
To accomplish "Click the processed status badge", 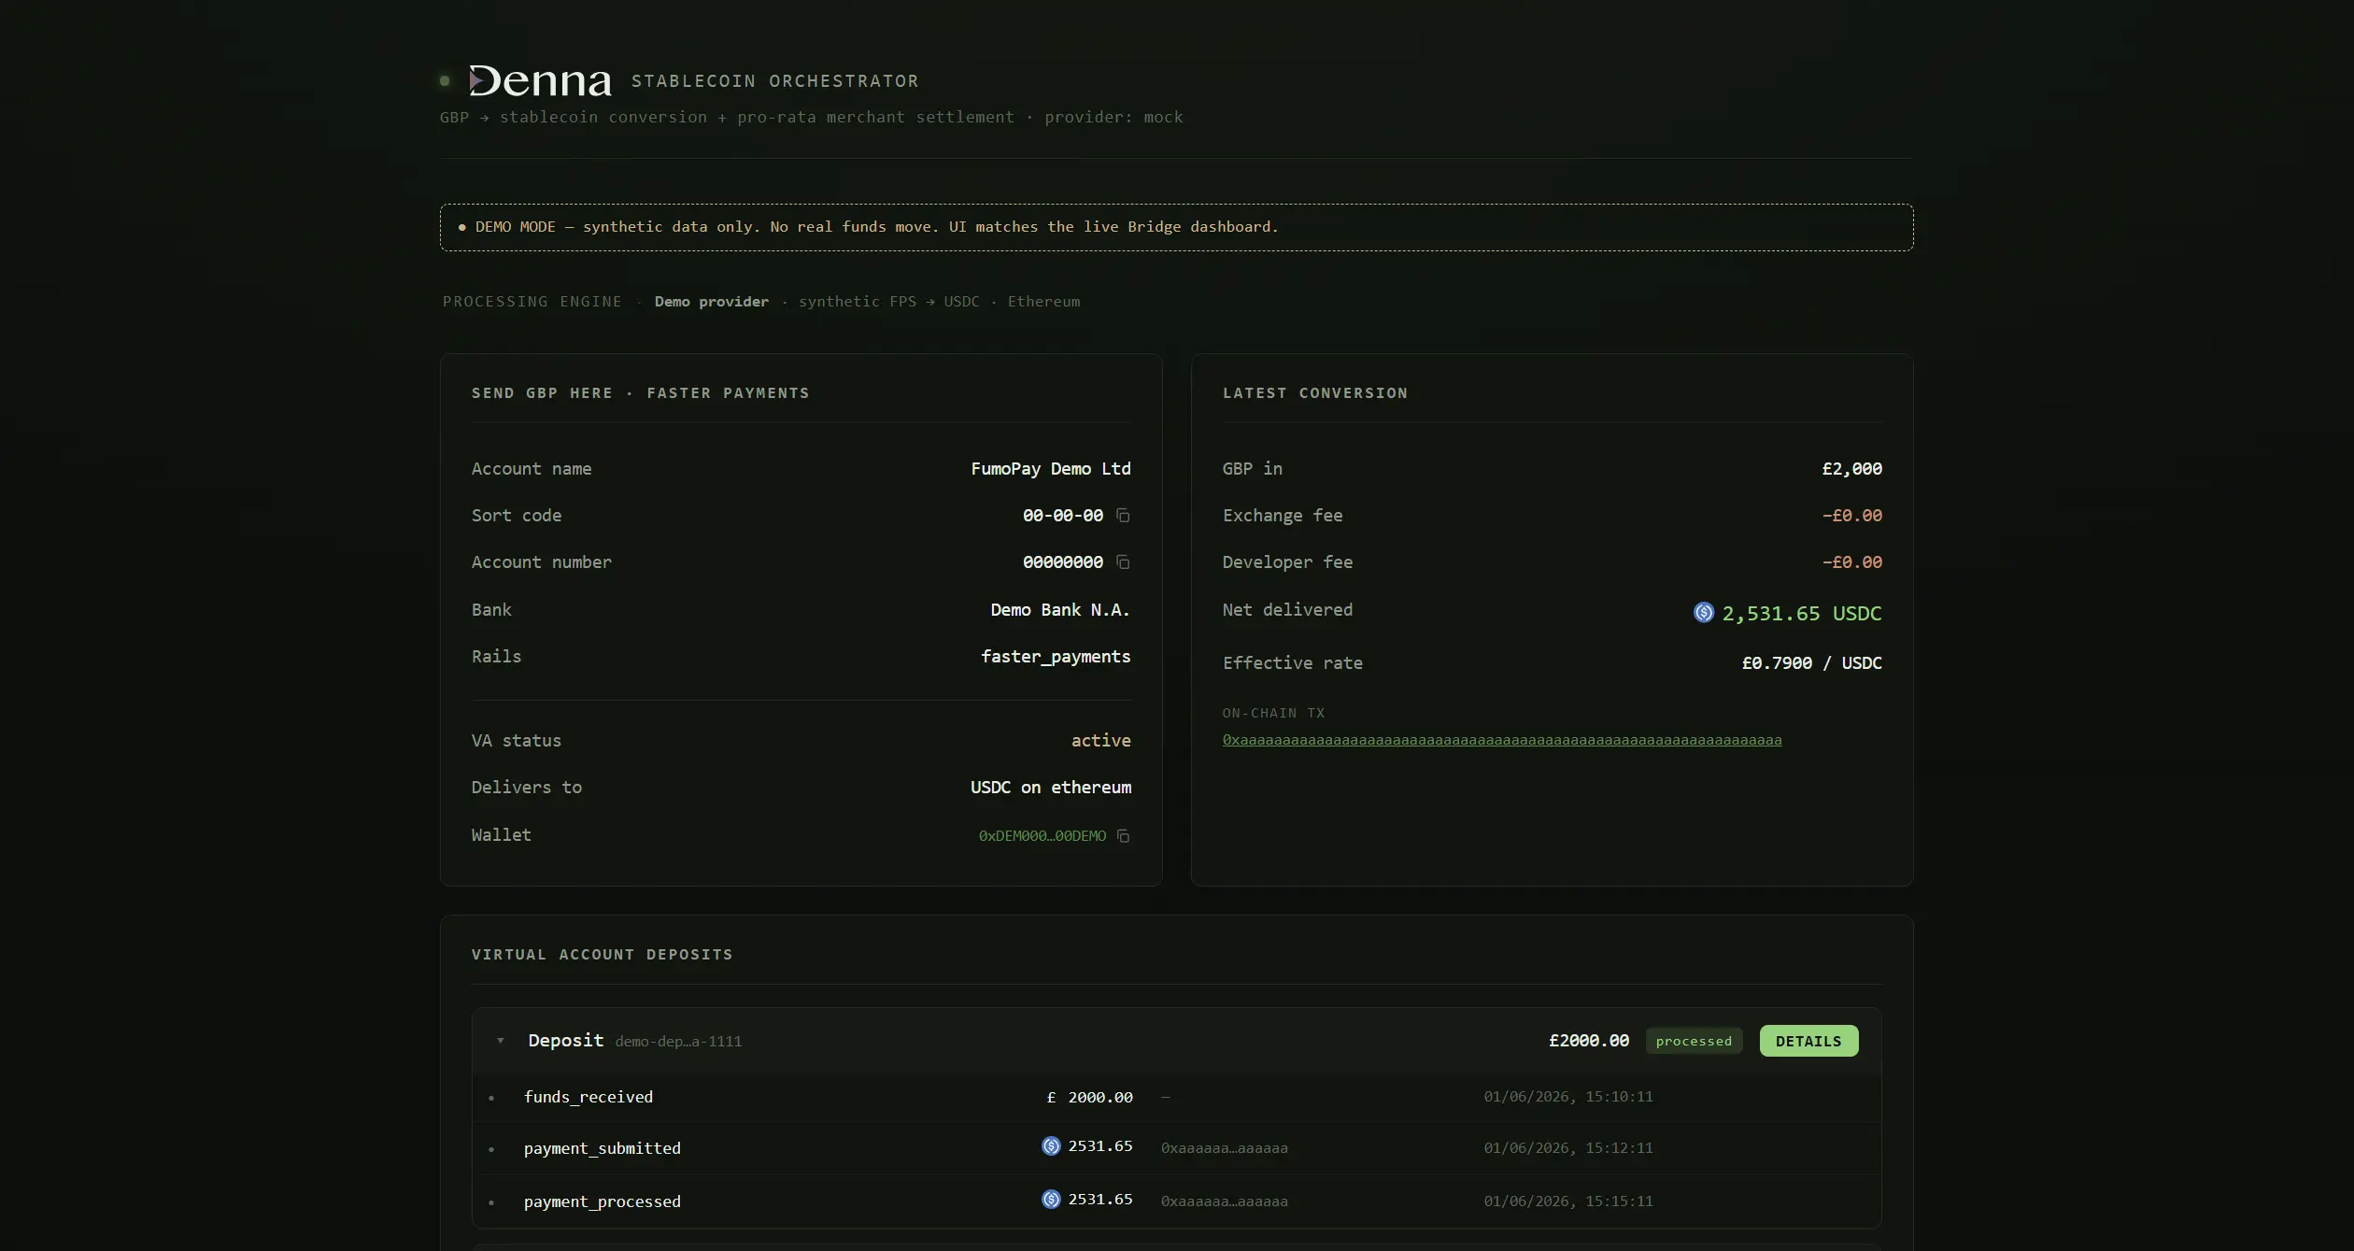I will point(1694,1041).
